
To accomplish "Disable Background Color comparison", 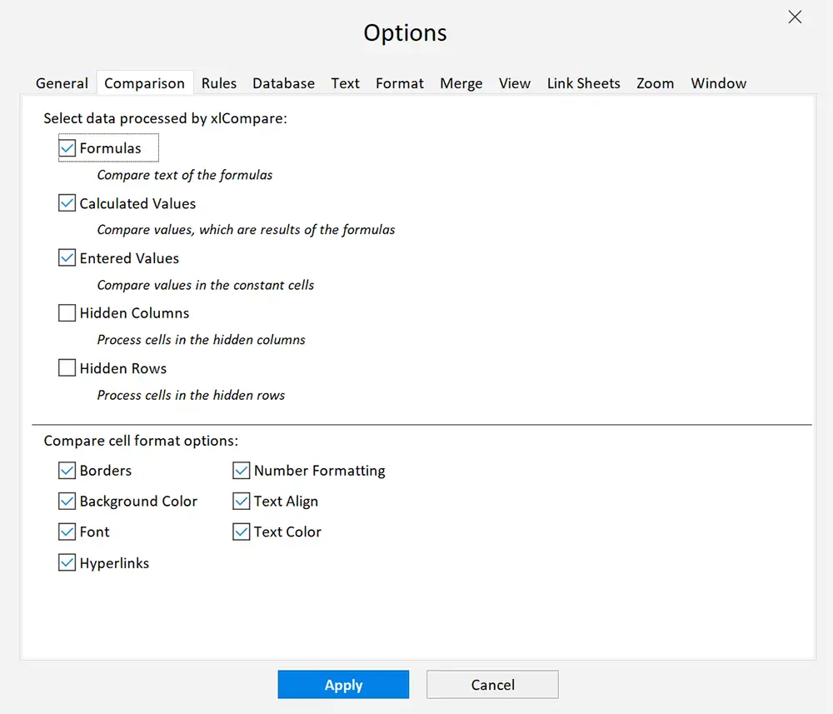I will tap(67, 501).
